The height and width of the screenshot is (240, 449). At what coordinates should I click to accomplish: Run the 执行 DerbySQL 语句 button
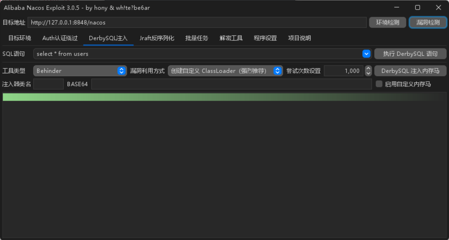click(410, 54)
